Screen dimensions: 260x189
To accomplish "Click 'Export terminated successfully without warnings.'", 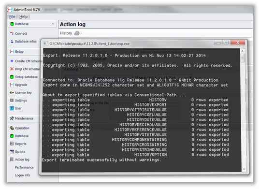I will [101, 160].
